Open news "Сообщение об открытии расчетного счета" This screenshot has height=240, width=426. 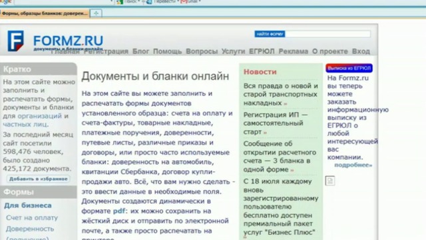pyautogui.click(x=280, y=157)
